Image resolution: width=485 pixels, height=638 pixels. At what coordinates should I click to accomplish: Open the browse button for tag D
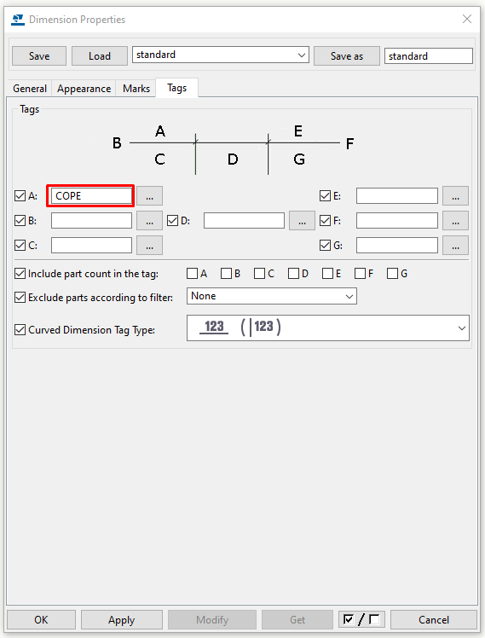302,221
